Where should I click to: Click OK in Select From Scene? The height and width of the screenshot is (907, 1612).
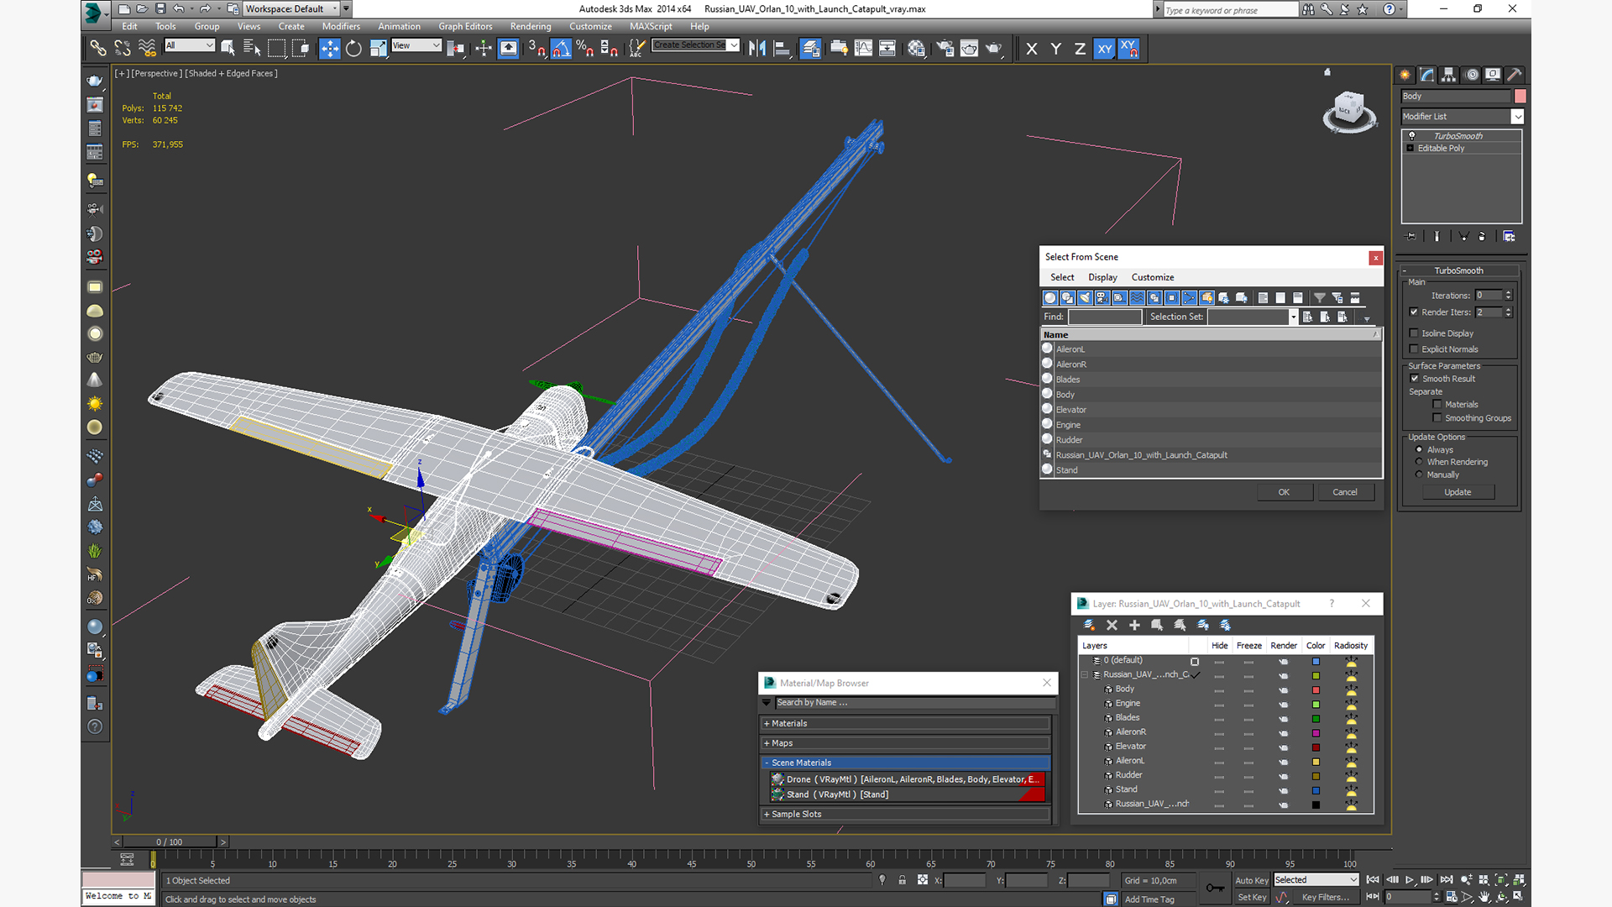(x=1284, y=492)
